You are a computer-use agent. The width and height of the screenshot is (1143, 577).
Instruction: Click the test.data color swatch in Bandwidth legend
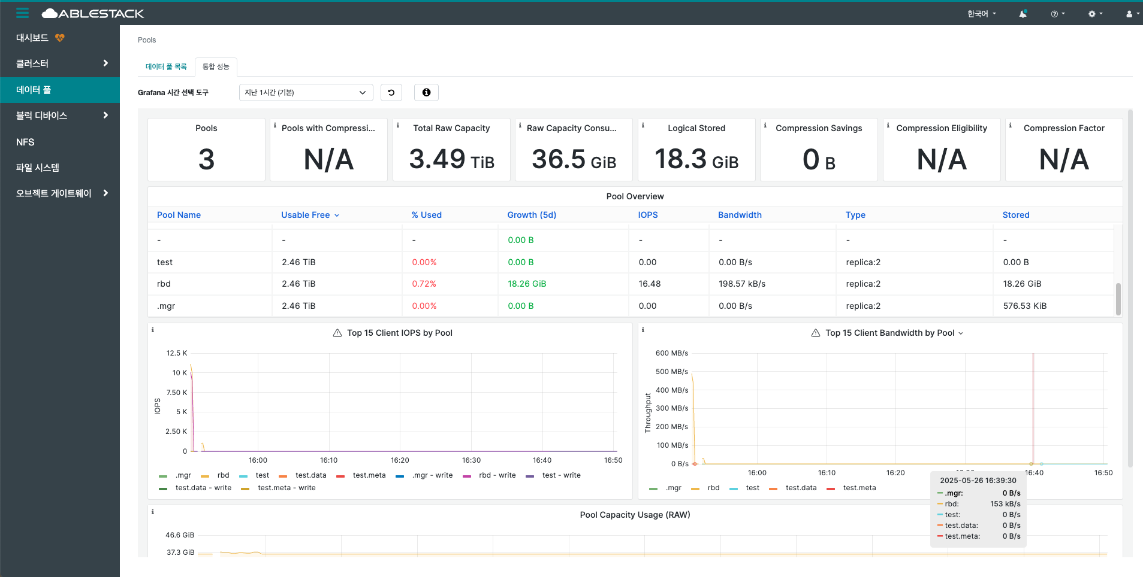click(x=773, y=488)
